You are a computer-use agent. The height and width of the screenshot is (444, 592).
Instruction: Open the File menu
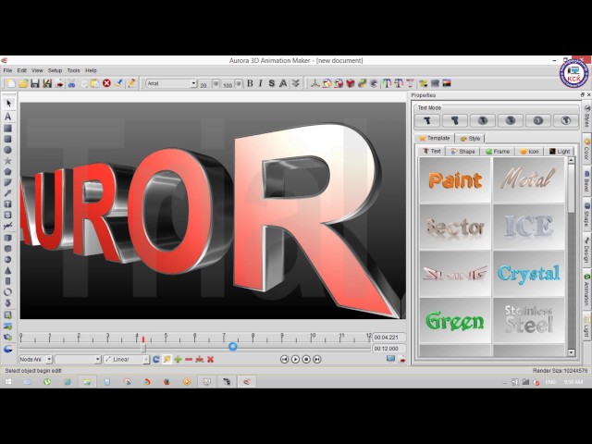(x=7, y=70)
